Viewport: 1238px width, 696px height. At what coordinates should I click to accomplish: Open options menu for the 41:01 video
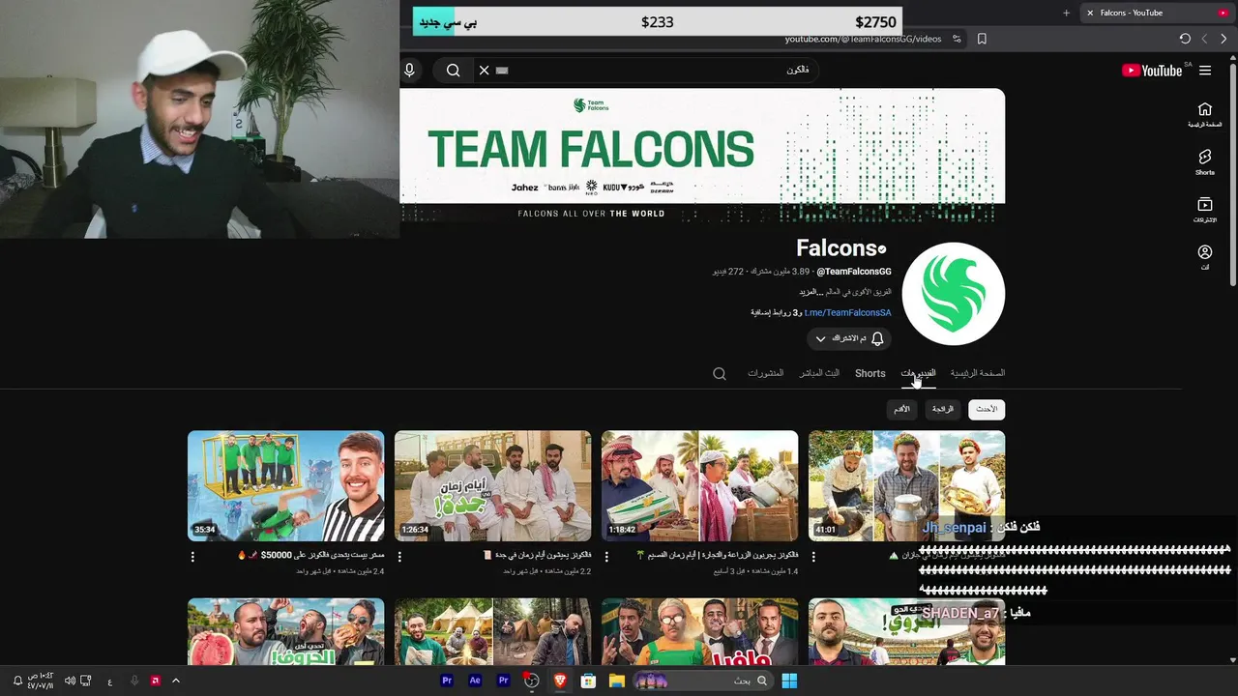813,557
